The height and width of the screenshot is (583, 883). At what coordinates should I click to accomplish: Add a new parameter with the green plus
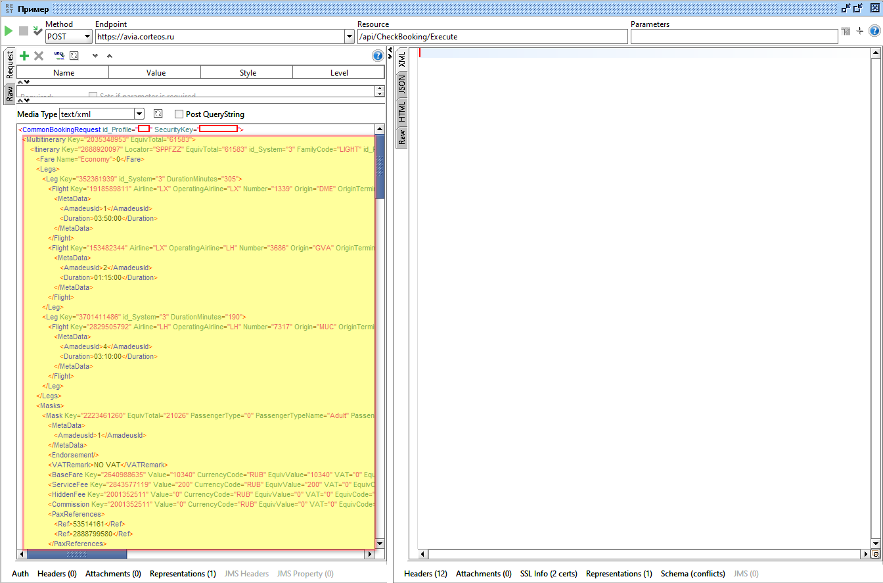click(24, 56)
